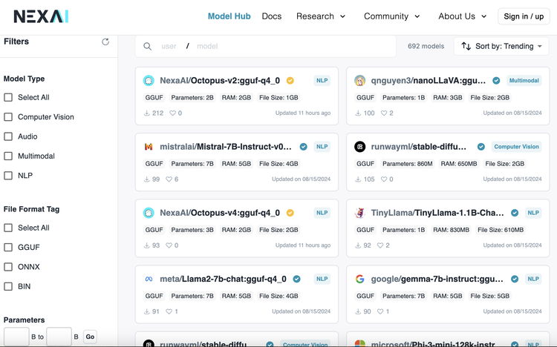Click the Sign in / up button
Viewport: 557px width, 347px height.
coord(524,16)
